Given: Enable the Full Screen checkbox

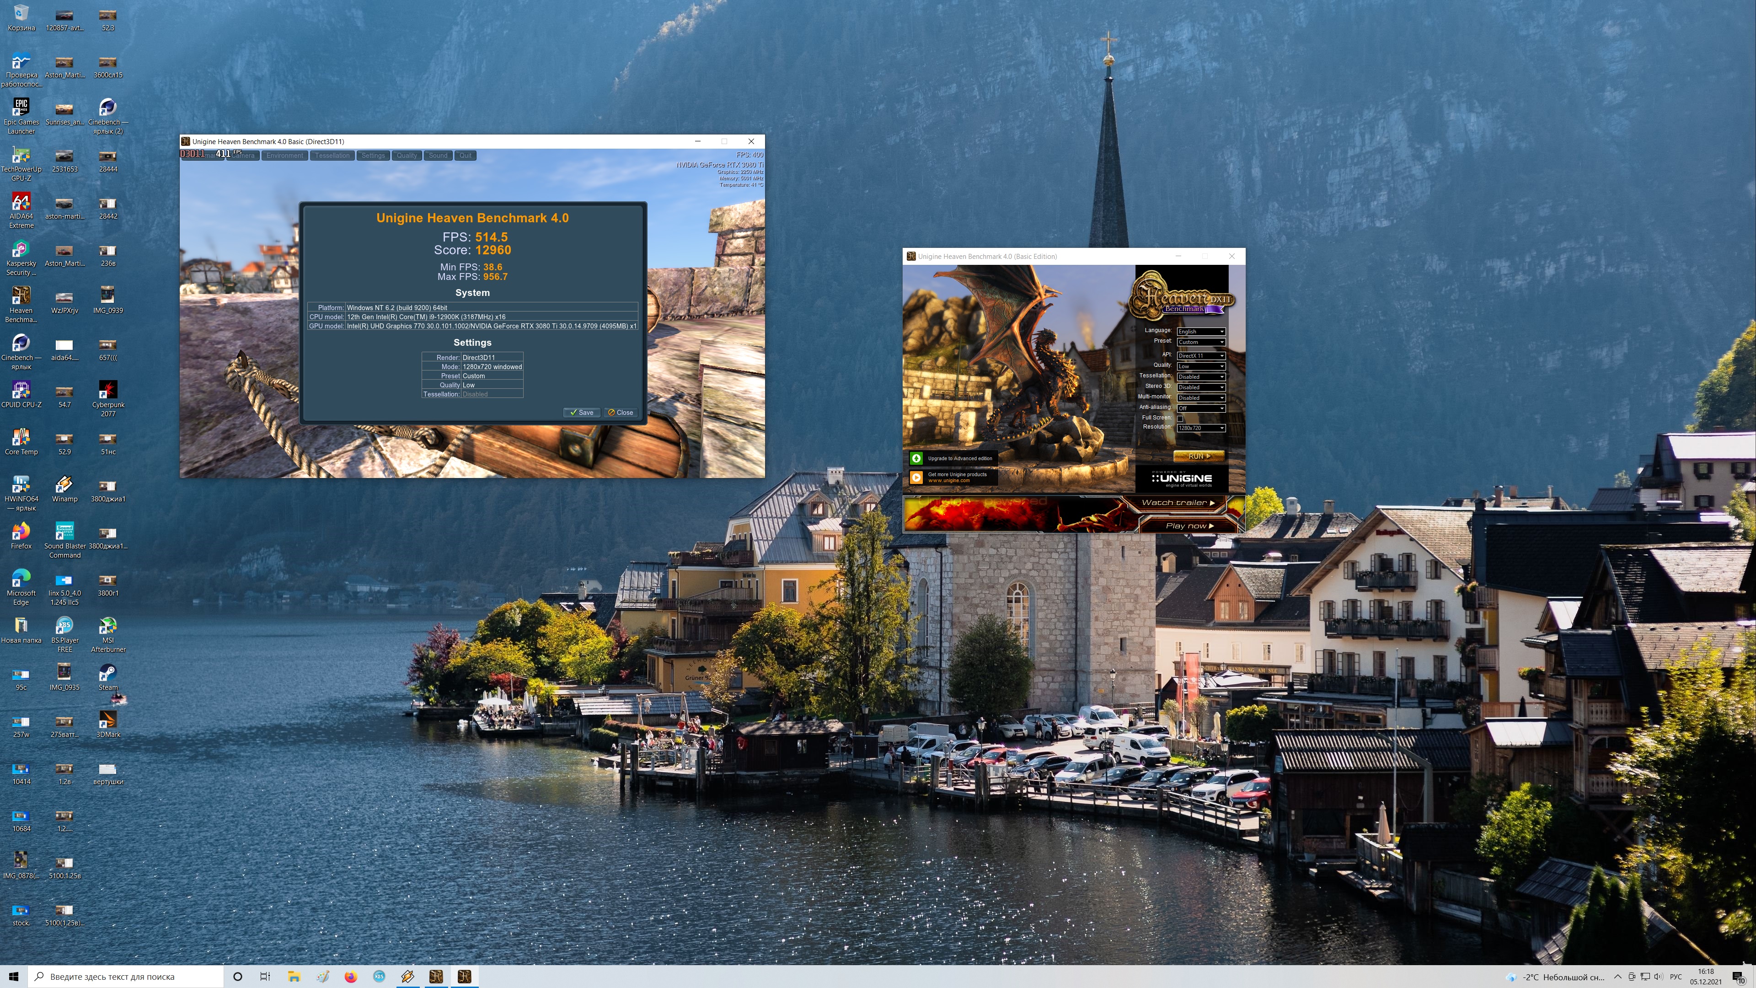Looking at the screenshot, I should point(1180,418).
